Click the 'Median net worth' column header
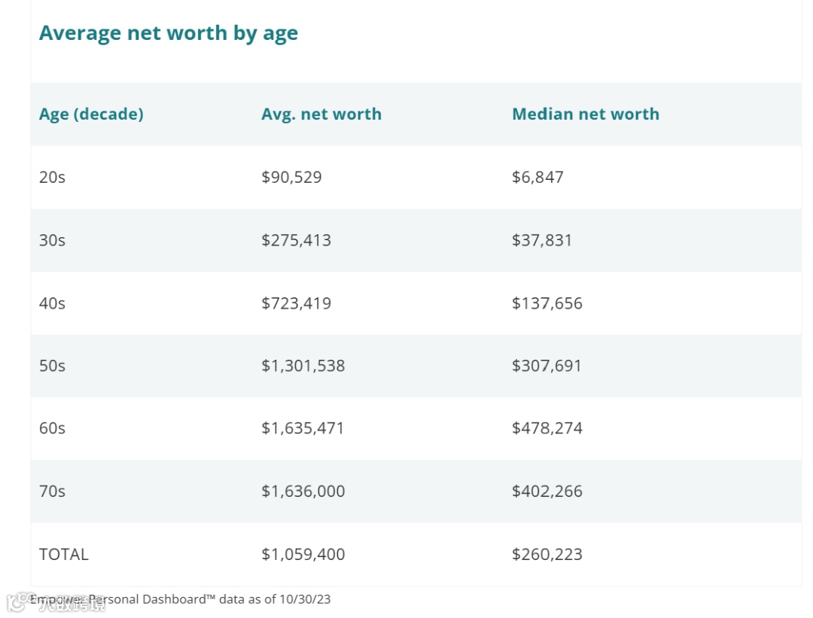813x618 pixels. tap(586, 114)
